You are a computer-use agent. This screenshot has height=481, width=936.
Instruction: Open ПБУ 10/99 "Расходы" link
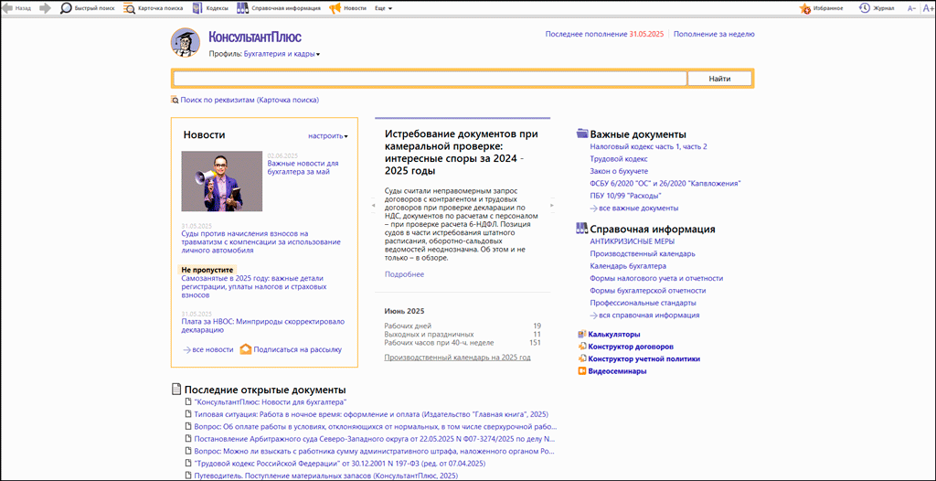coord(625,196)
